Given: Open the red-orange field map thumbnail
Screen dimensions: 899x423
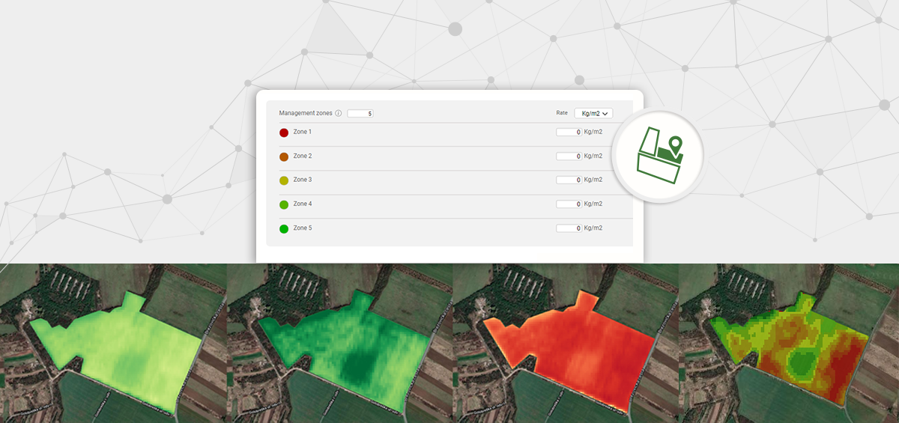Looking at the screenshot, I should pos(566,343).
